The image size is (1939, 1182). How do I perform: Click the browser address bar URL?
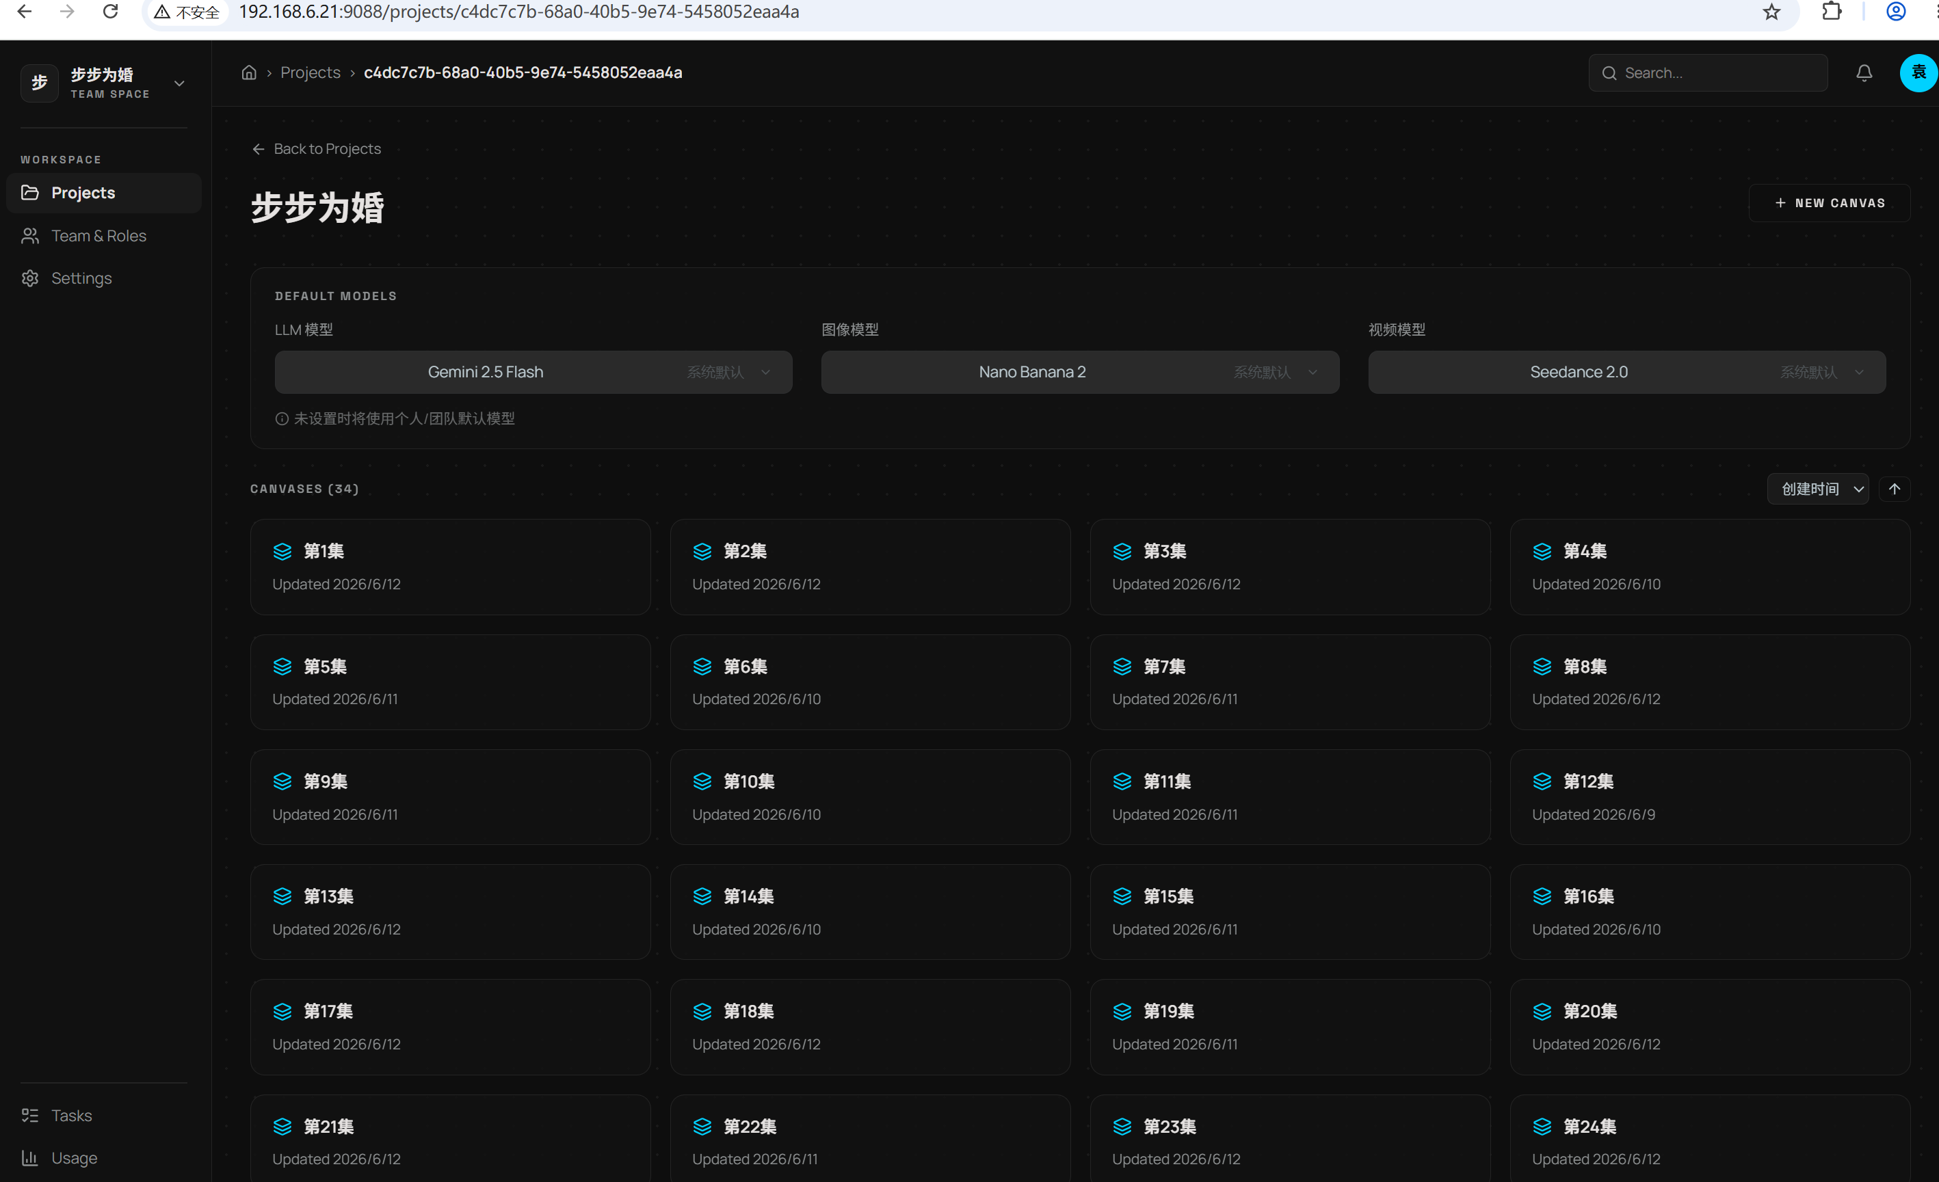[518, 12]
